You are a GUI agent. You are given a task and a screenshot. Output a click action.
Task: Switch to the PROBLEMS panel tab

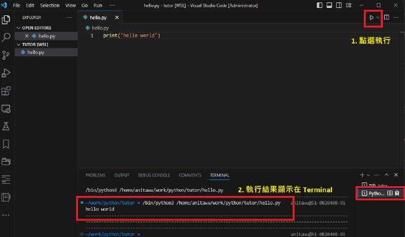point(95,175)
